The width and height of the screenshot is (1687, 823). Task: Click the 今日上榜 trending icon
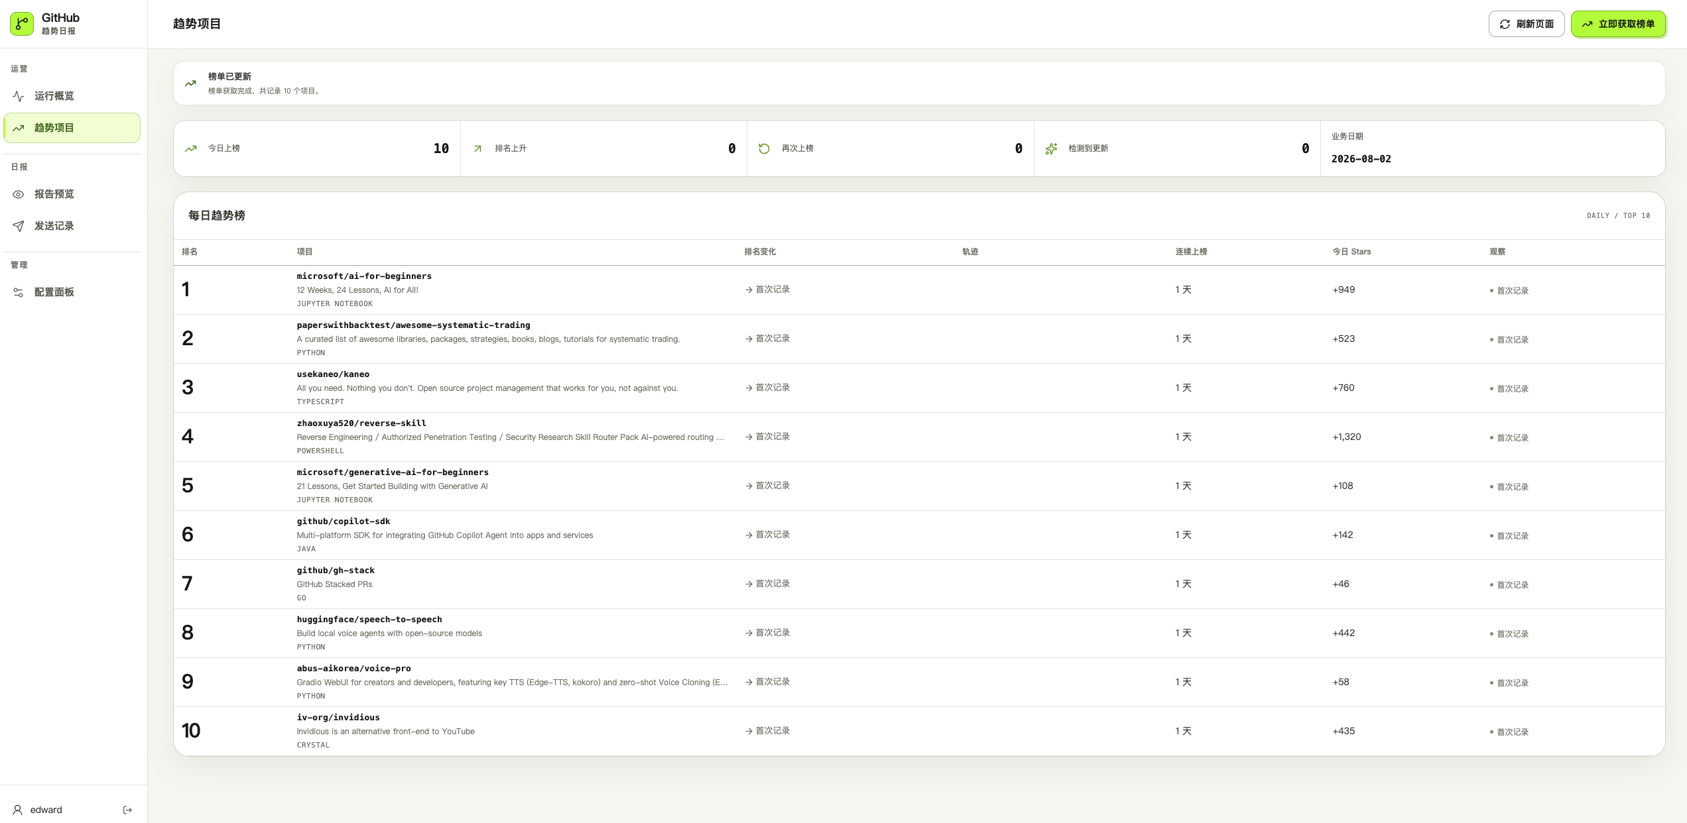(191, 148)
